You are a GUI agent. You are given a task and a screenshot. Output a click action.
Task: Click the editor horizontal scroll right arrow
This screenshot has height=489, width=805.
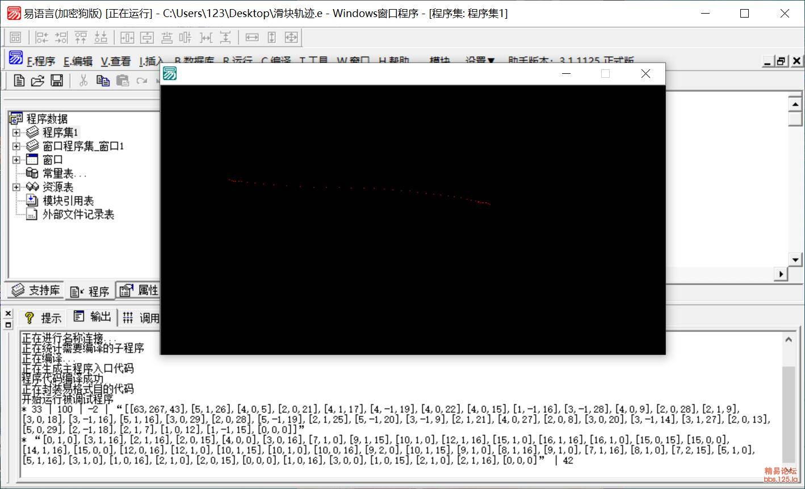click(781, 274)
